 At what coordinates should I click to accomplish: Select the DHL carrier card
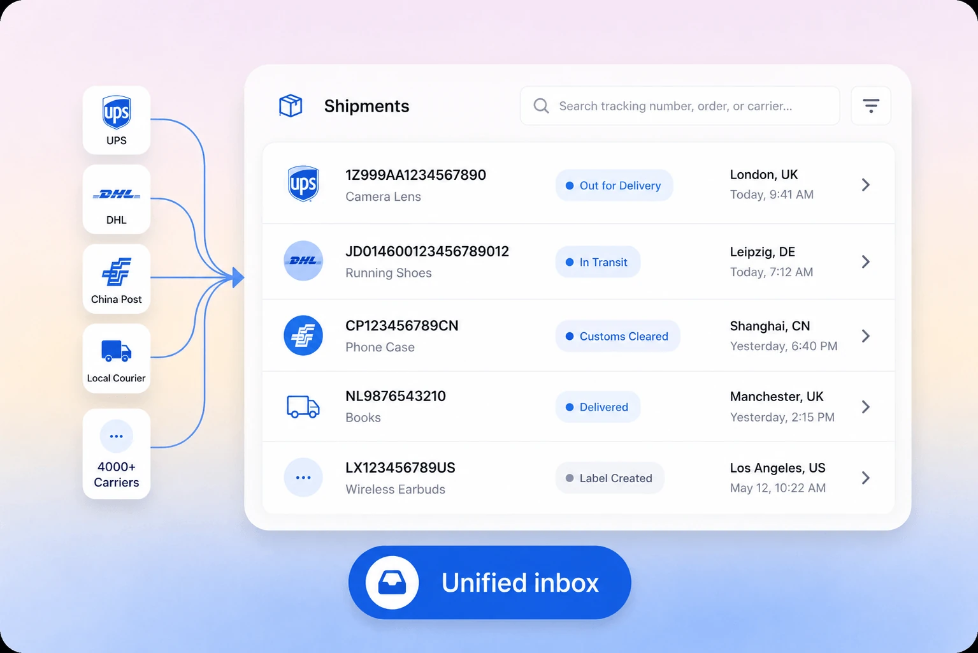pyautogui.click(x=117, y=200)
